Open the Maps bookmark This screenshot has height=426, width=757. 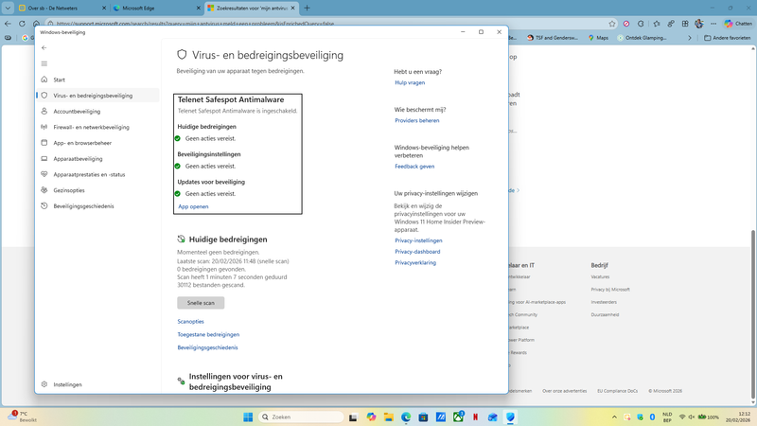598,38
